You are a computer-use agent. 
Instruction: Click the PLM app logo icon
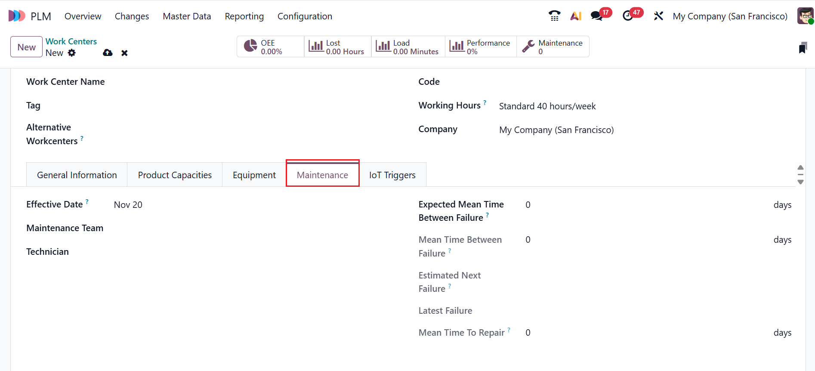[x=17, y=16]
